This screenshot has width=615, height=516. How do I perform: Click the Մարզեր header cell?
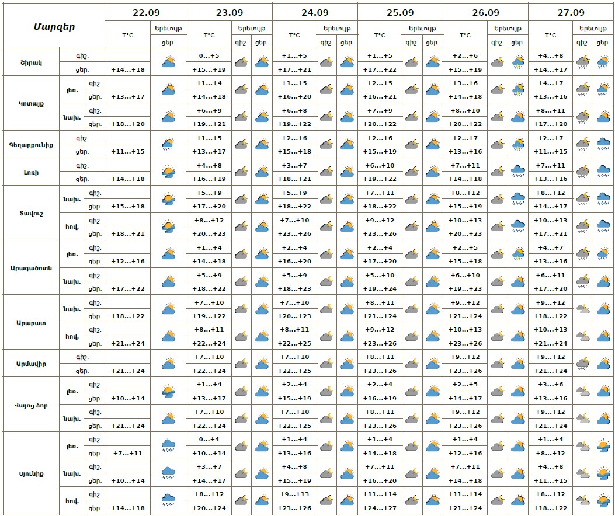point(54,27)
